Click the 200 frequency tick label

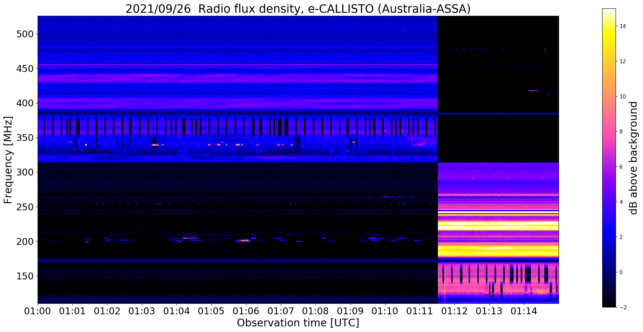click(x=26, y=241)
